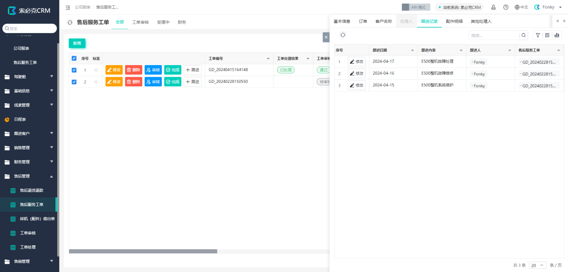The width and height of the screenshot is (569, 272).
Task: Switch to the 财务 tab
Action: 182,22
